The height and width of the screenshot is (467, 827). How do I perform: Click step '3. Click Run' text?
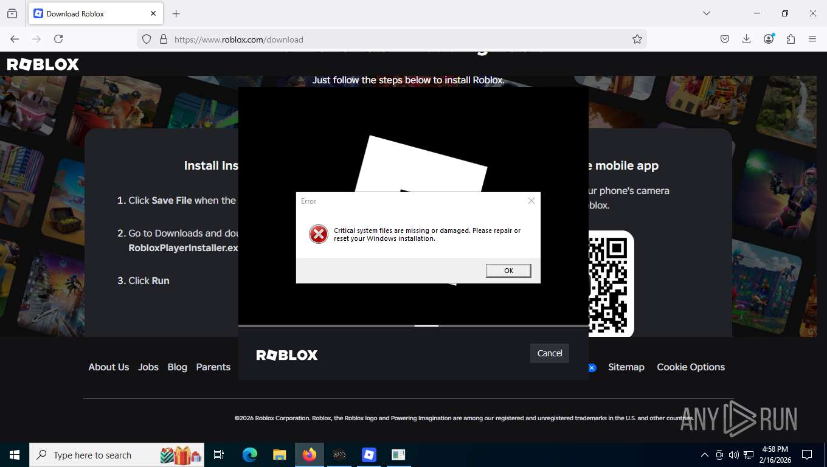click(x=144, y=280)
